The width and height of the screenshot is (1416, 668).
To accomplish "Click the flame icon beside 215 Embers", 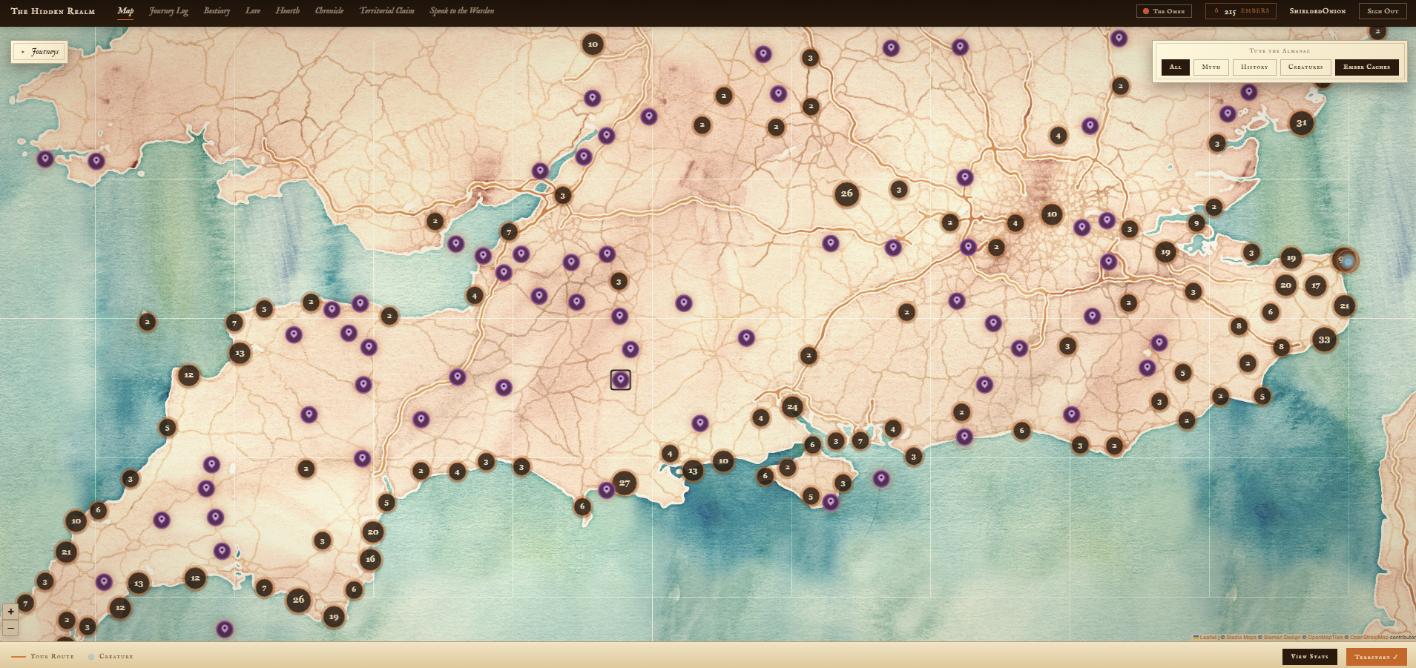I will [x=1216, y=11].
